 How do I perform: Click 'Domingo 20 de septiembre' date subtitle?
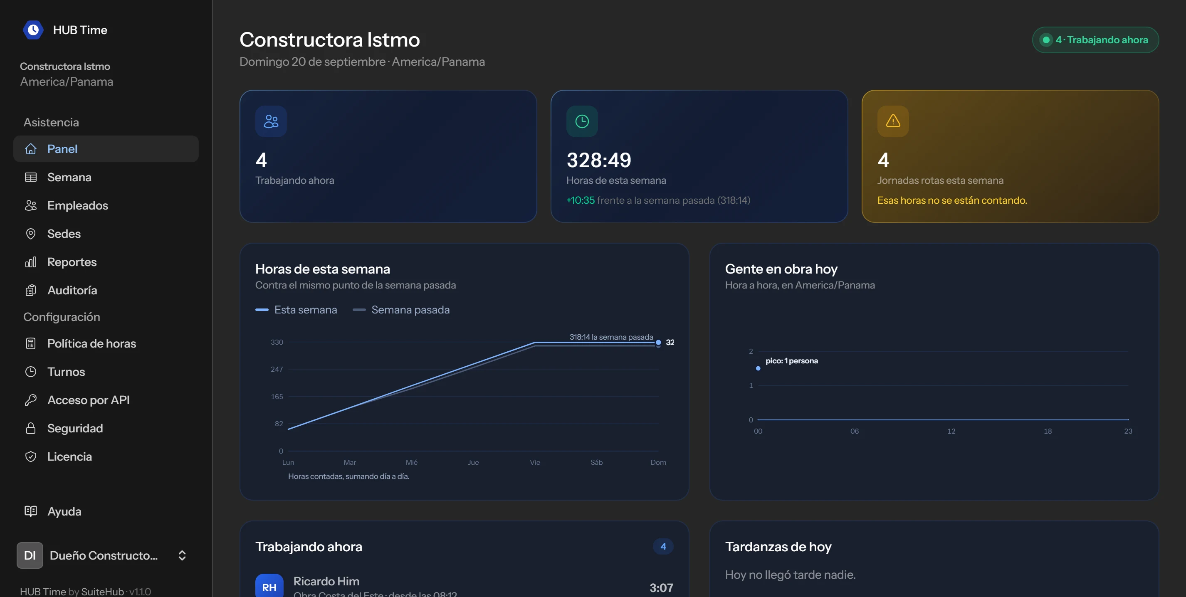(x=313, y=61)
